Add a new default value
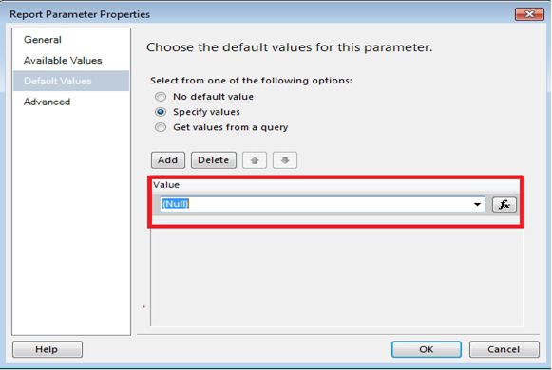 (x=168, y=160)
